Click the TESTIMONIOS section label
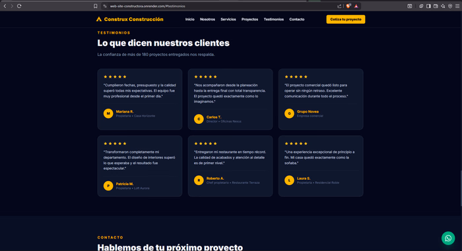The image size is (462, 251). pos(114,33)
